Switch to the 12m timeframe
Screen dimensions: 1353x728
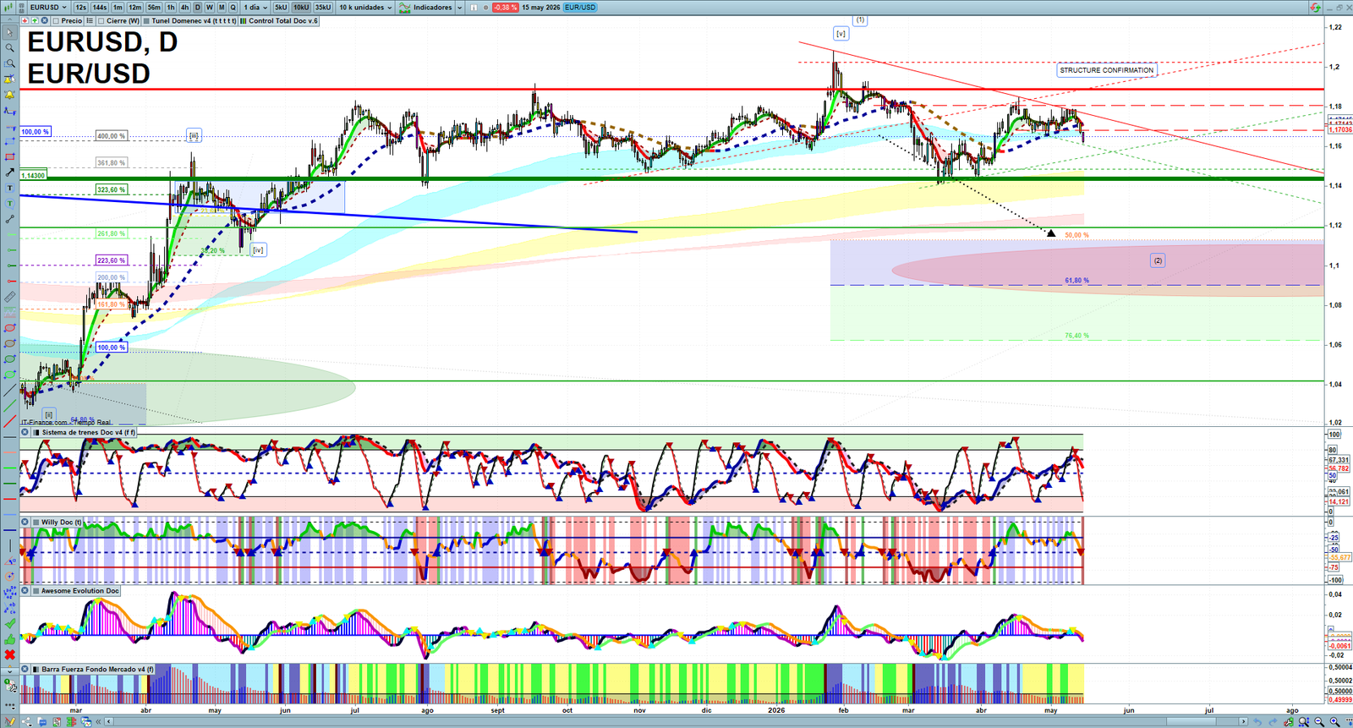pos(134,7)
